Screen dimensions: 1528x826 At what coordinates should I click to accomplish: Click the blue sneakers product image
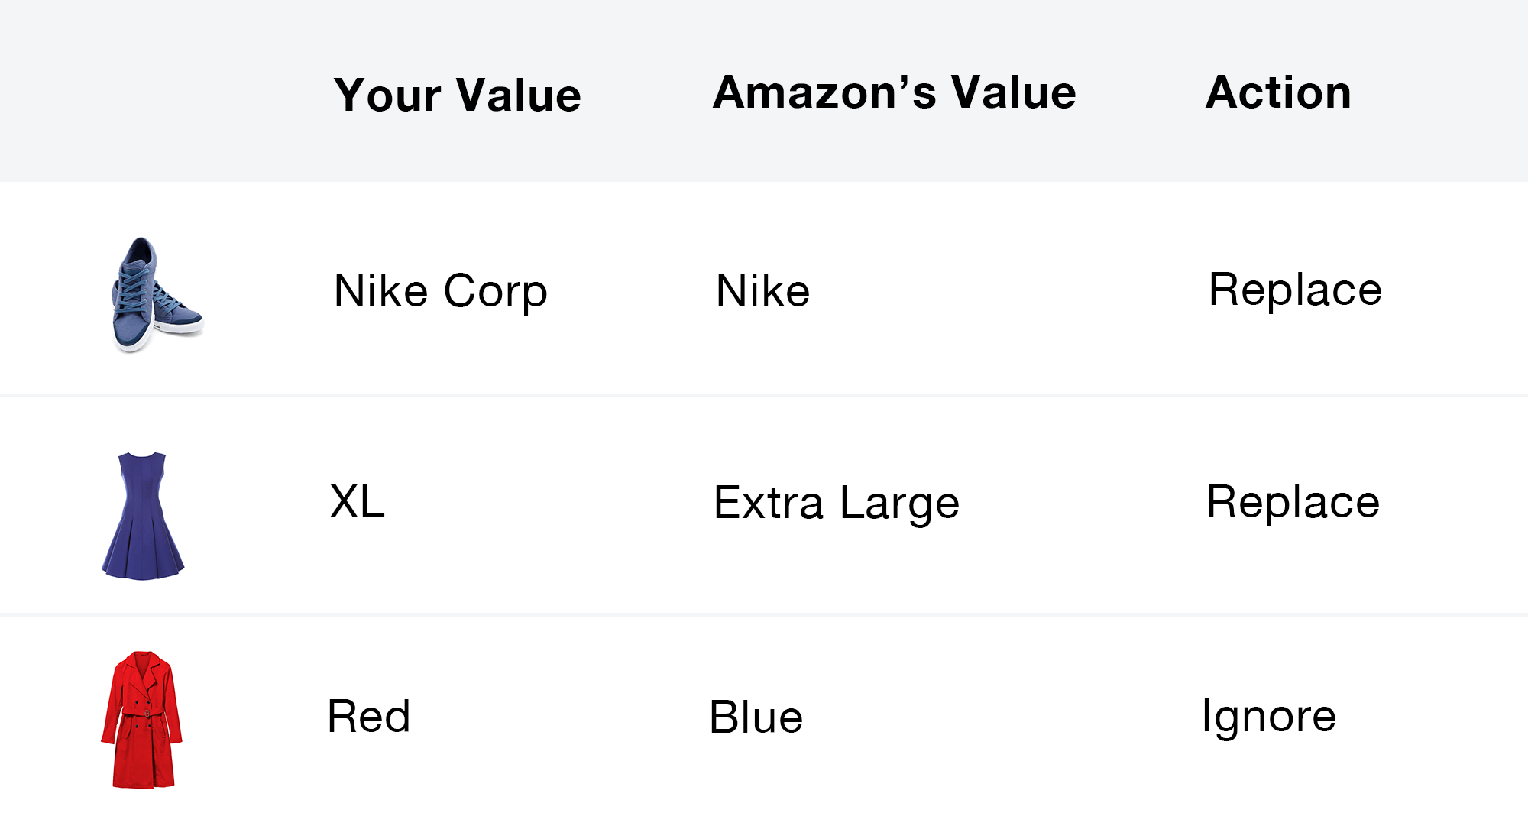click(x=157, y=294)
